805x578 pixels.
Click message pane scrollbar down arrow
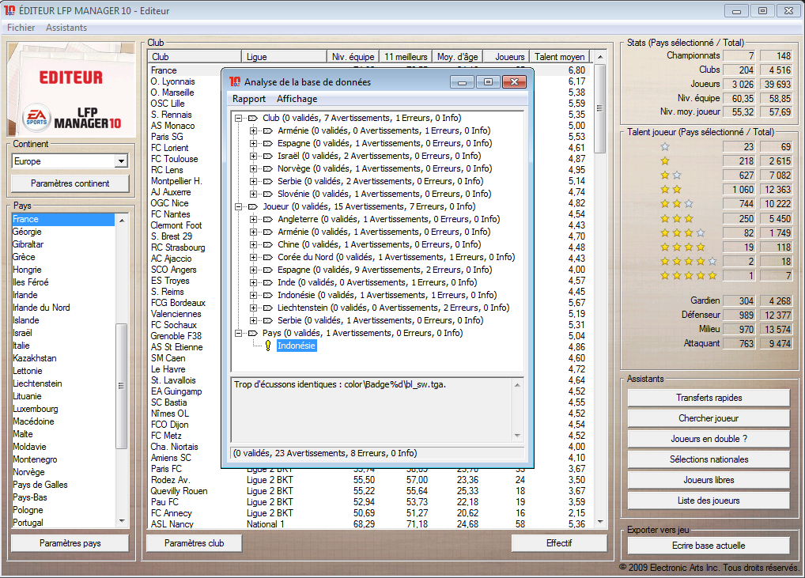(517, 436)
